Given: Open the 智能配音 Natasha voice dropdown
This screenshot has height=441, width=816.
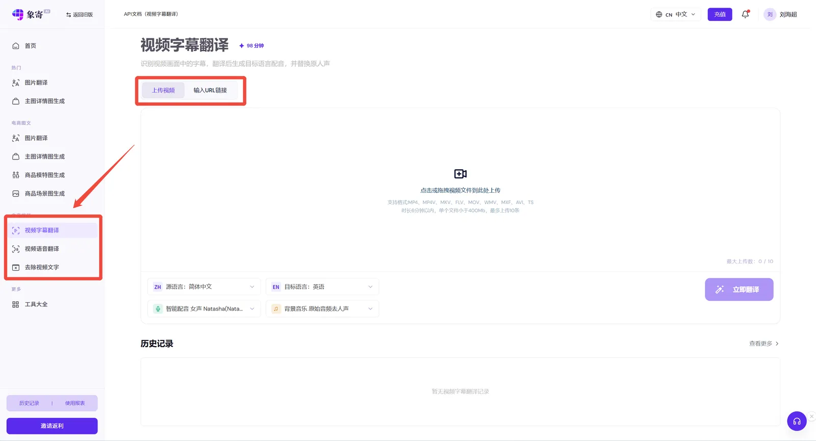Looking at the screenshot, I should [x=204, y=308].
